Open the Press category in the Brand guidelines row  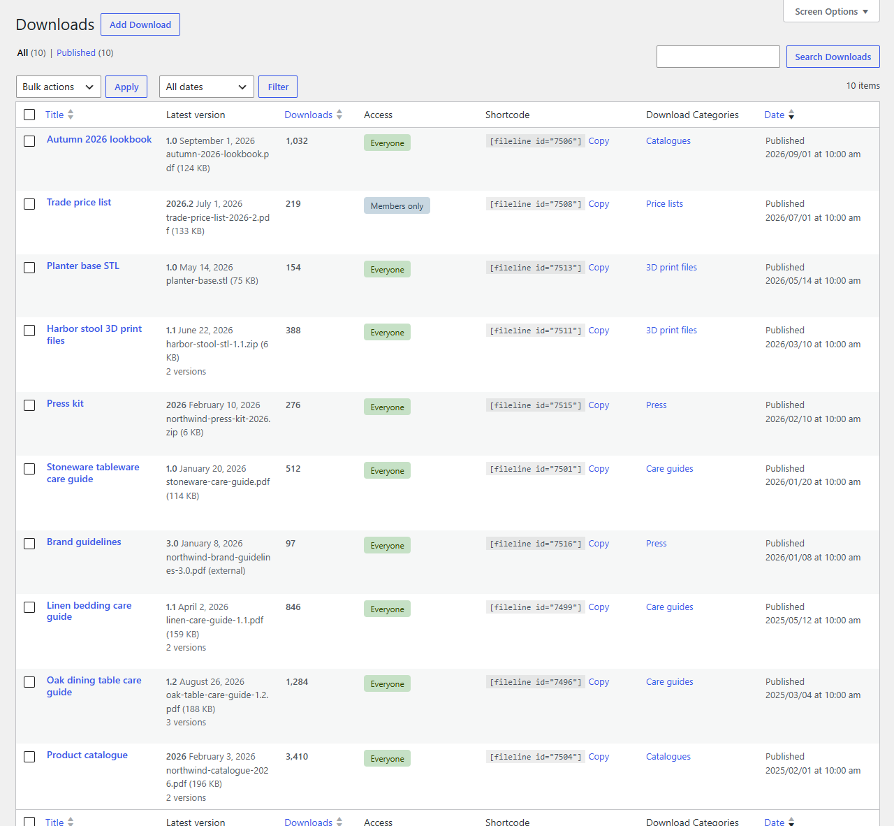(657, 544)
